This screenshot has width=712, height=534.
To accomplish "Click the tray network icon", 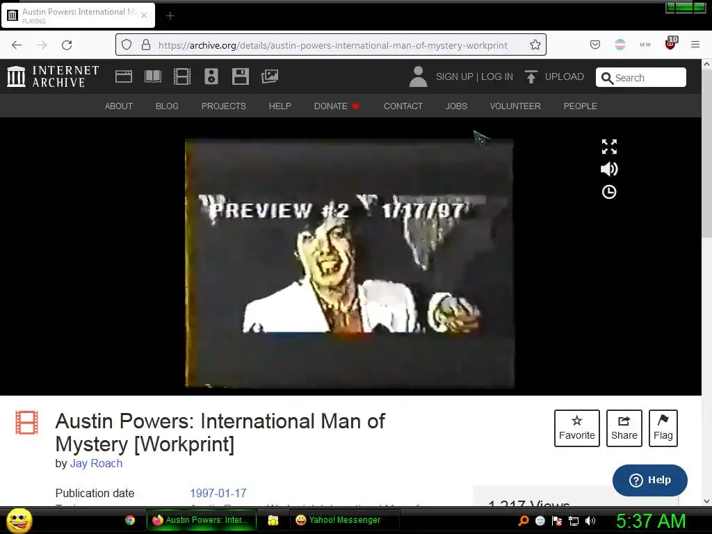I will pos(574,521).
